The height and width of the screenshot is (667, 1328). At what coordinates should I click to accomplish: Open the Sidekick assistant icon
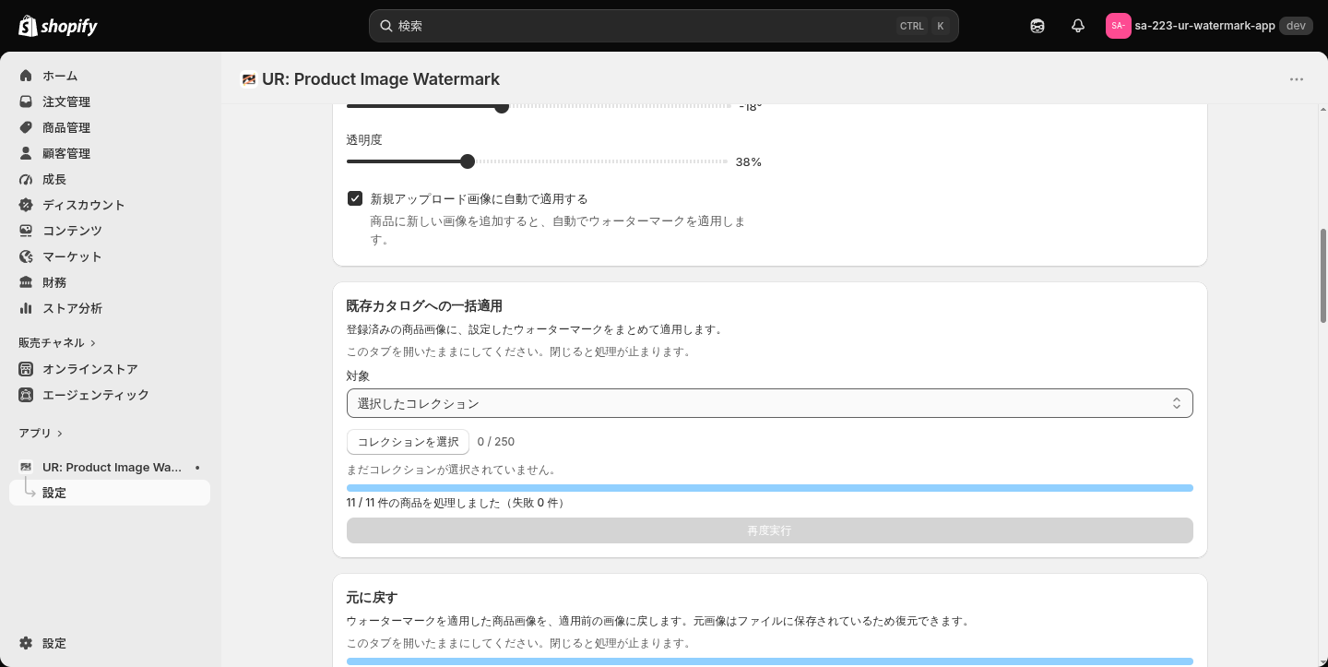point(1037,26)
